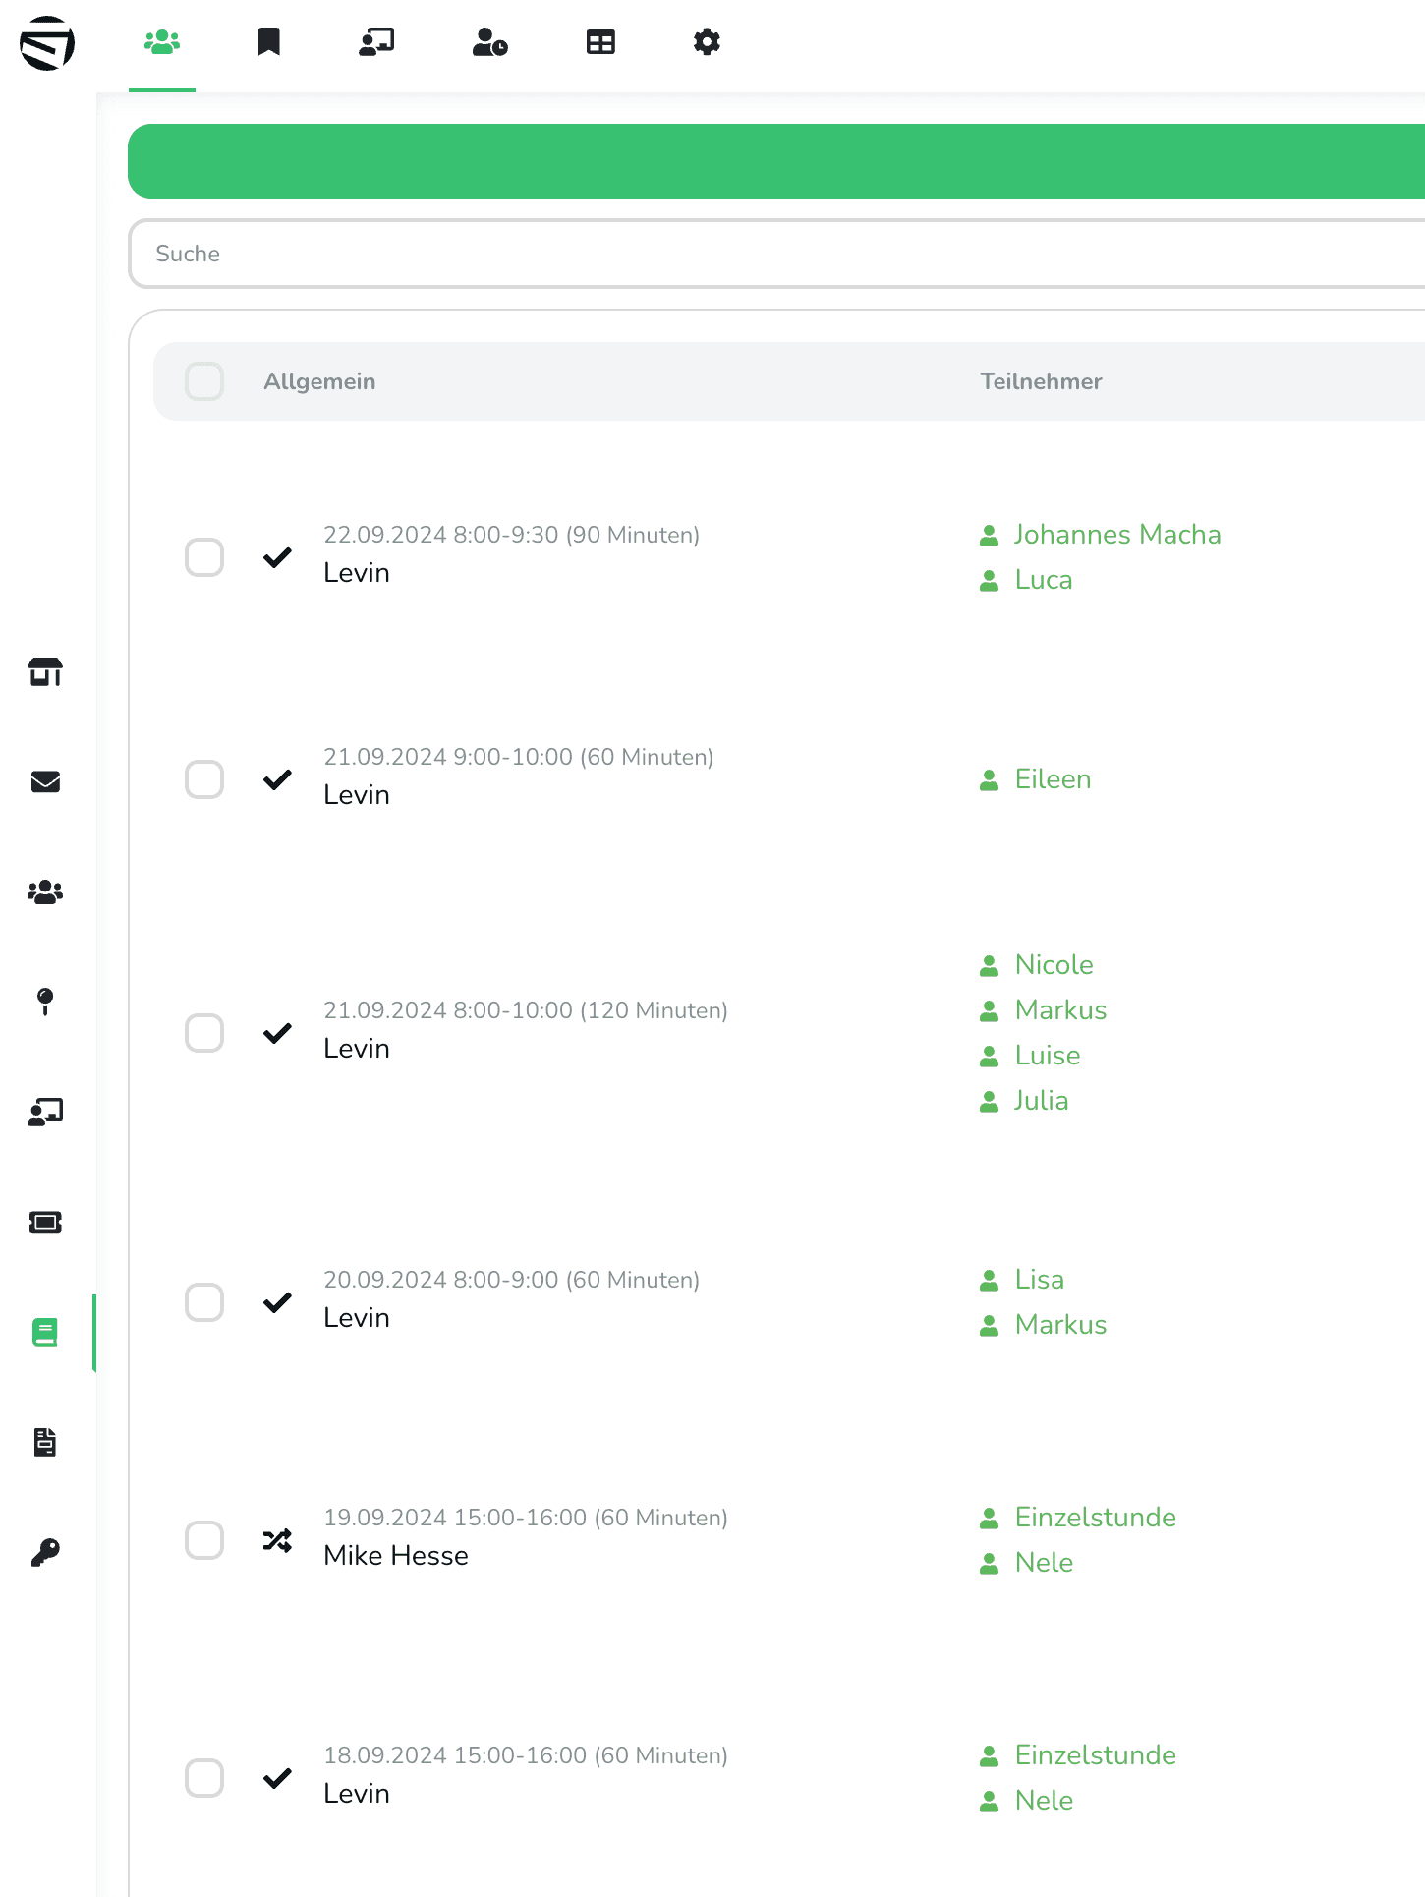The image size is (1425, 1897).
Task: Open participant Johannes Macha
Action: [x=1116, y=535]
